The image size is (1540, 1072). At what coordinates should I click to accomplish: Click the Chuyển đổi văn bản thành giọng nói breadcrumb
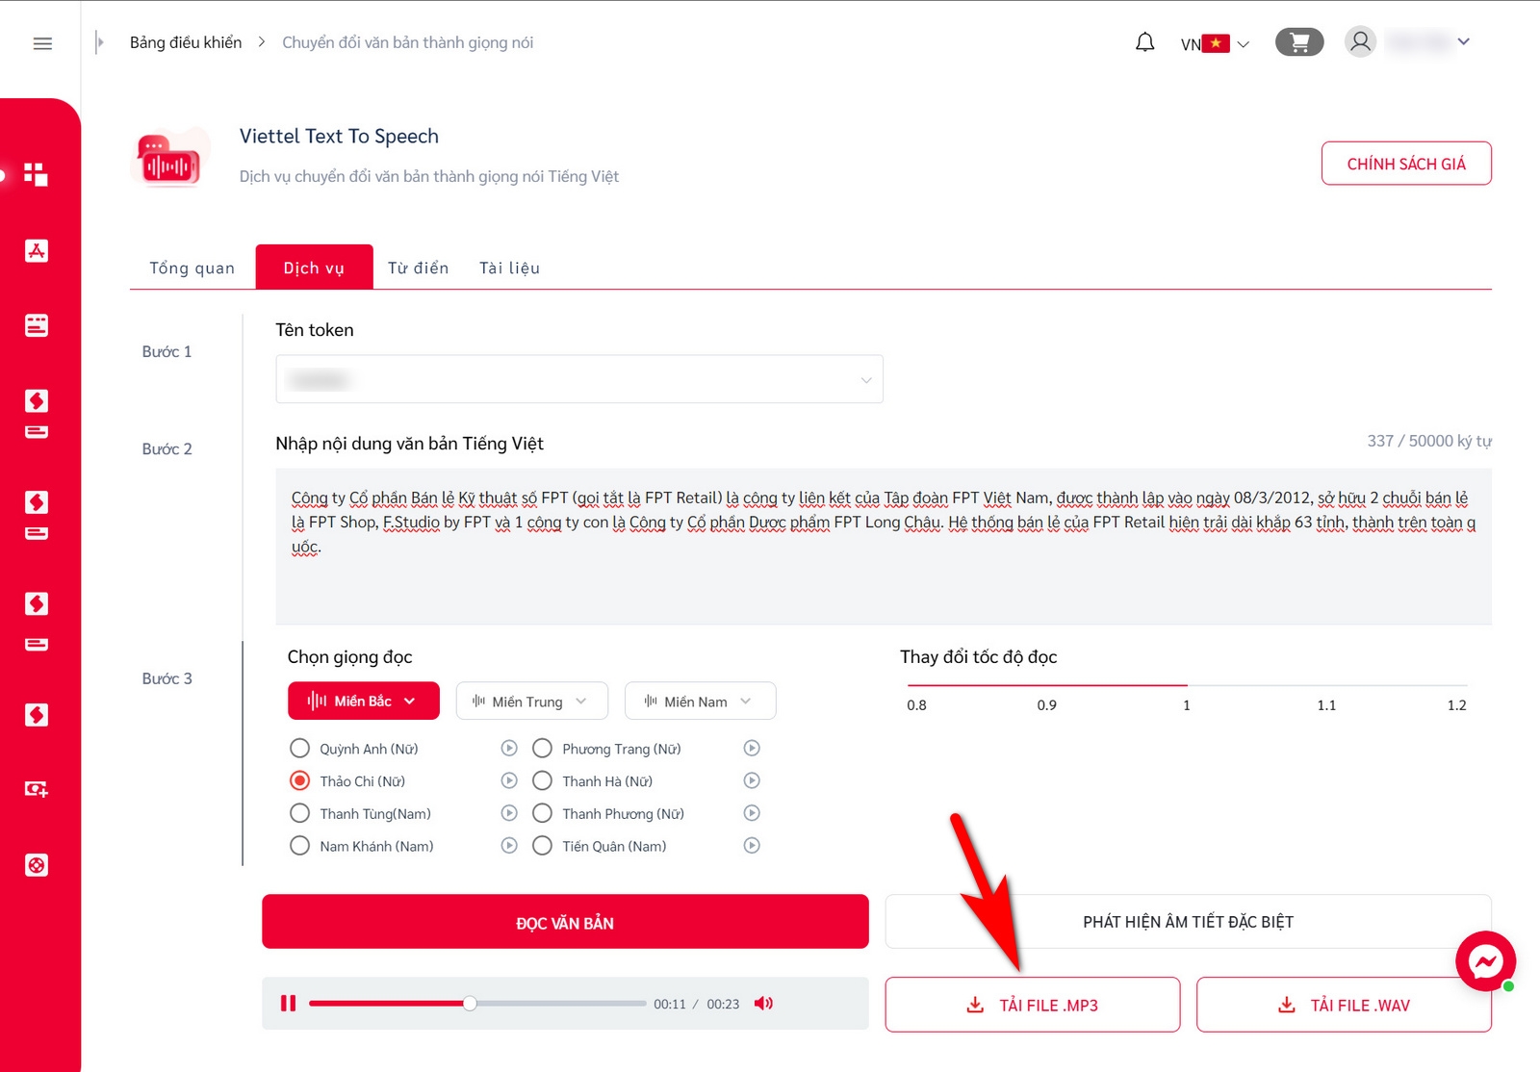tap(407, 42)
